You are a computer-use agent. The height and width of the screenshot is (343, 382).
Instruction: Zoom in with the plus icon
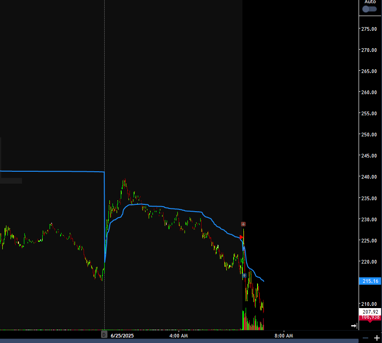pyautogui.click(x=376, y=338)
